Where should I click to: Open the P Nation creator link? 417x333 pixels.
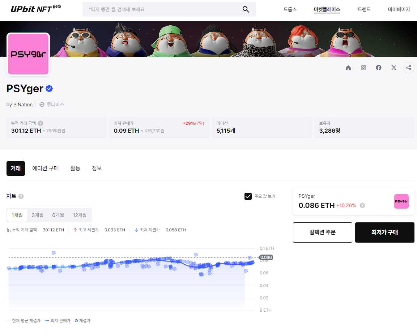point(23,104)
